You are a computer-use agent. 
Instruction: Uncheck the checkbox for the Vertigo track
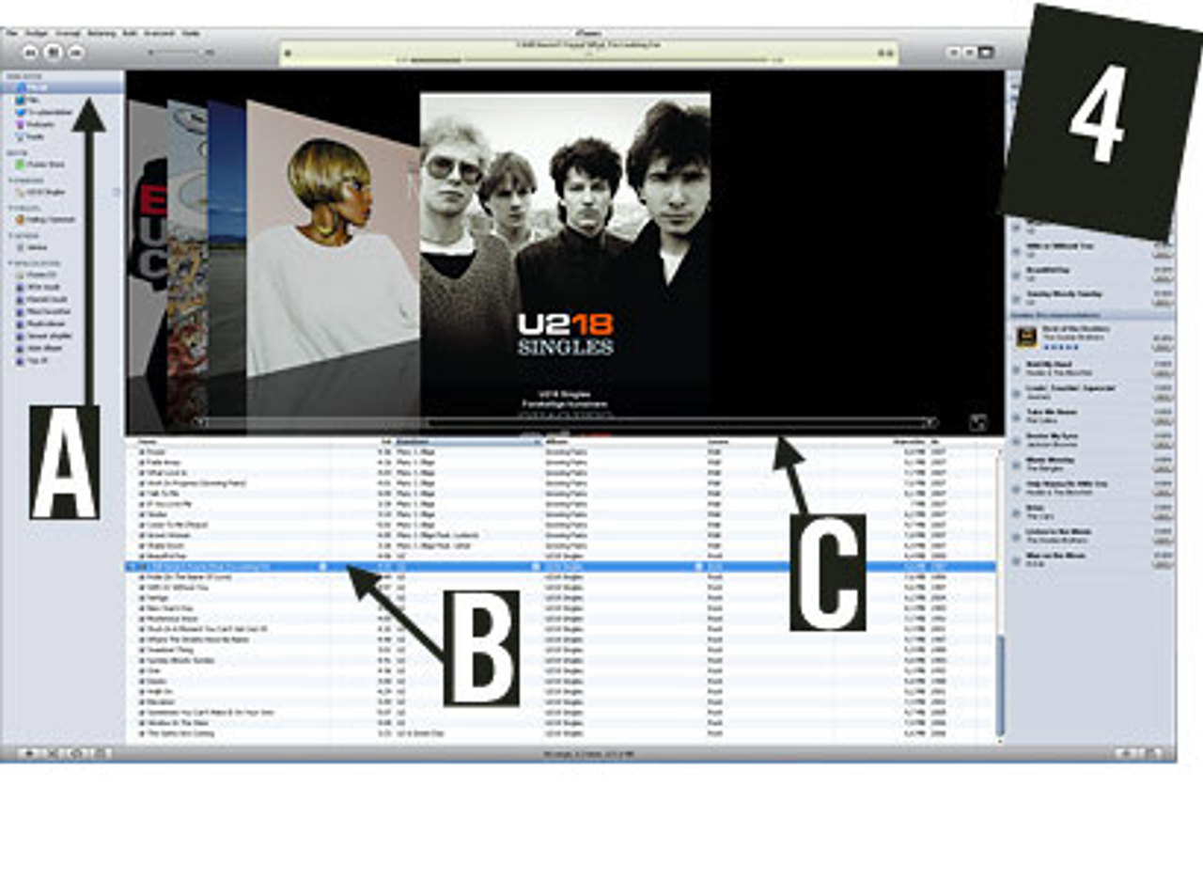pyautogui.click(x=141, y=597)
